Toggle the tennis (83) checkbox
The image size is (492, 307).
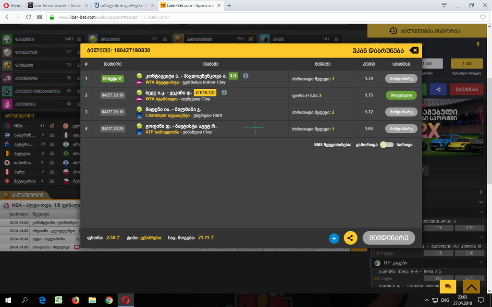(165, 39)
